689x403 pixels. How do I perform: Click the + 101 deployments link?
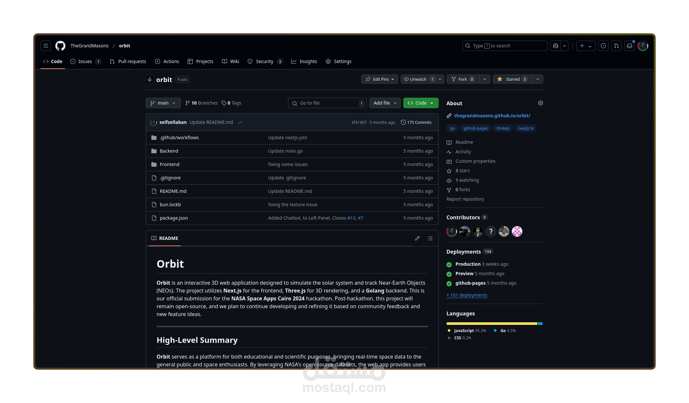(467, 295)
